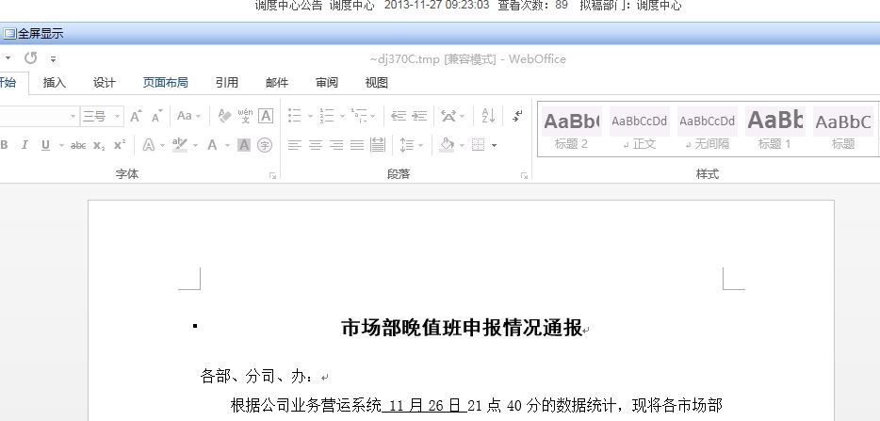Click the Decrease Indent icon
Viewport: 880px width, 421px height.
[399, 116]
